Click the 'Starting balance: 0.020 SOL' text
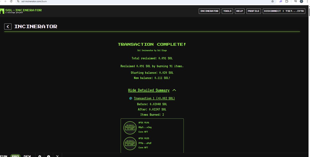The width and height of the screenshot is (310, 157). click(152, 73)
